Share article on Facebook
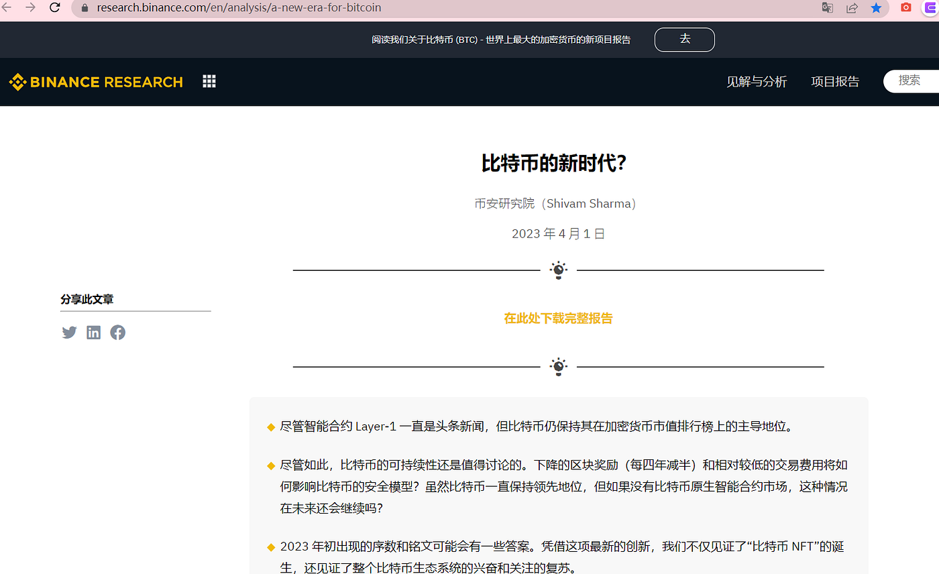939x574 pixels. click(118, 333)
